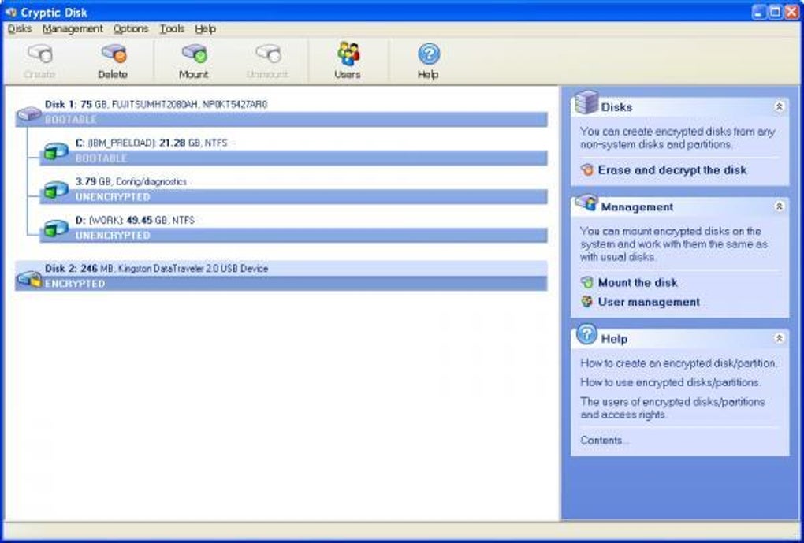The width and height of the screenshot is (804, 543).
Task: Open How to use encrypted disks/partitions
Action: (x=671, y=382)
